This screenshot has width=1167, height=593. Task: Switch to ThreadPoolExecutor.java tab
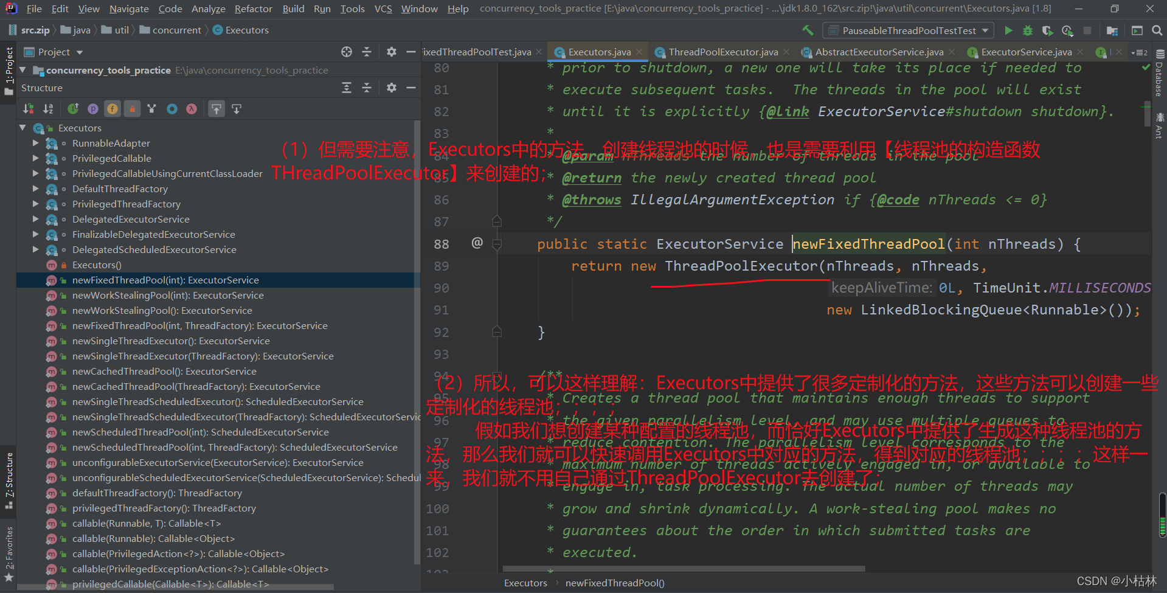click(722, 52)
